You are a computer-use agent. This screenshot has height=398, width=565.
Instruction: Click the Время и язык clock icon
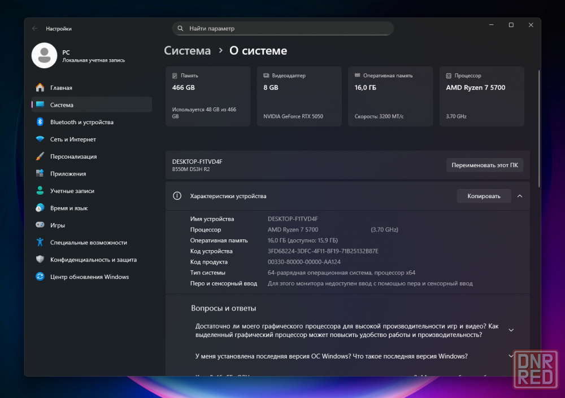tap(40, 208)
